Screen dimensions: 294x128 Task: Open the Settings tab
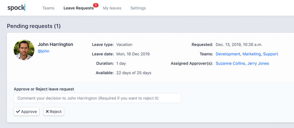(x=138, y=8)
